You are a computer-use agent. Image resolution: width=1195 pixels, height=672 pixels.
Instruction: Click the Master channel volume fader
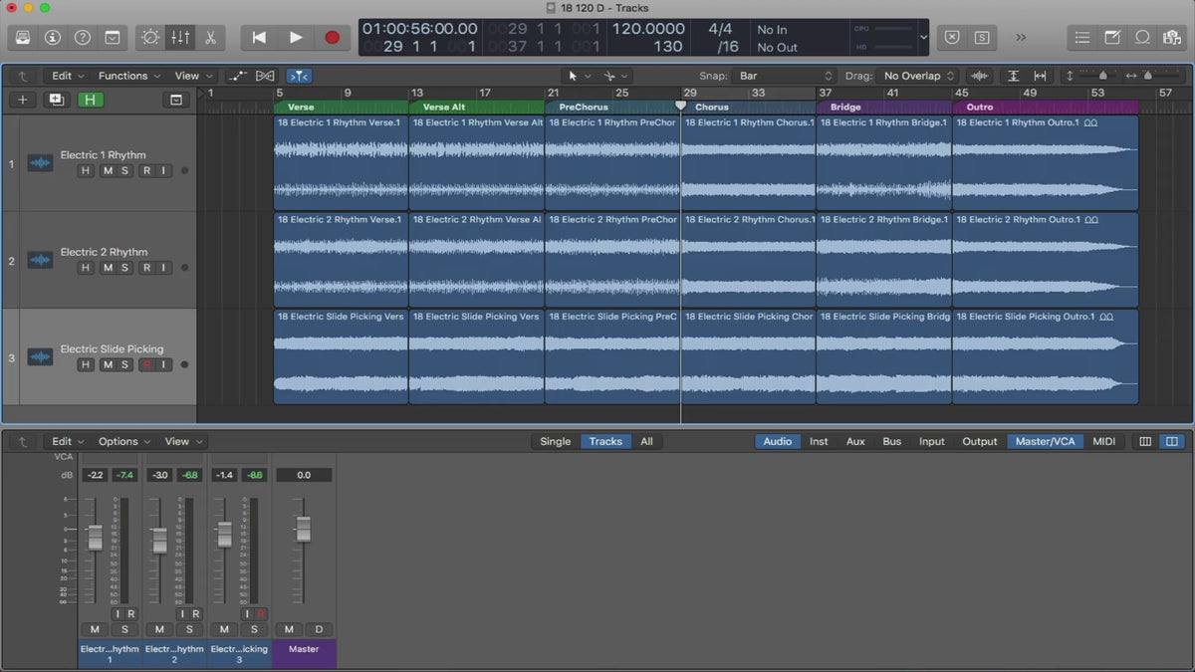[303, 529]
